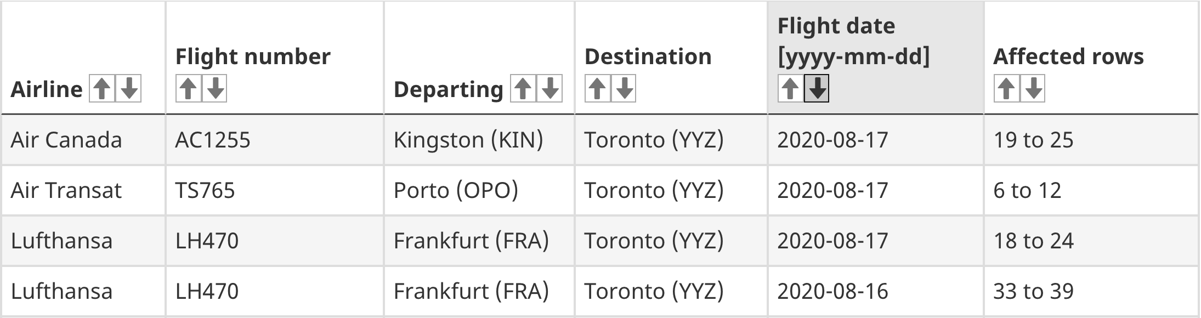Viewport: 1201px width, 318px height.
Task: Sort Destination column ascending
Action: pos(597,89)
